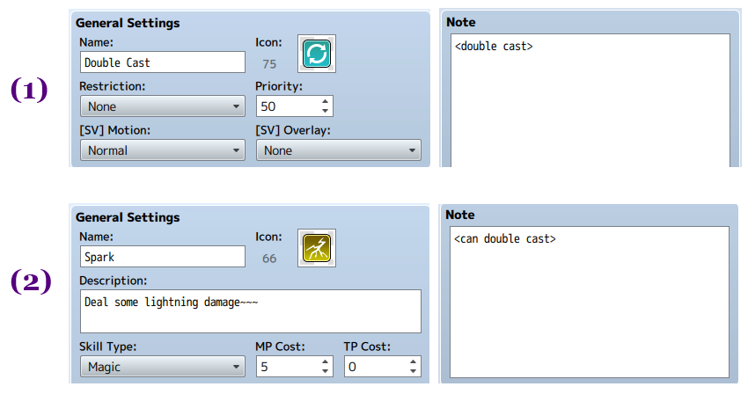Screen dimensions: 748x394
Task: Decrease the Priority value with down arrow
Action: [x=325, y=111]
